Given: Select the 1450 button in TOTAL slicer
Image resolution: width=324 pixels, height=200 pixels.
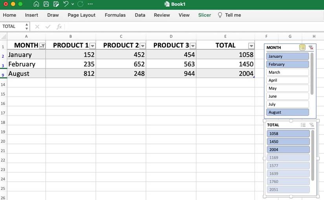Looking at the screenshot, I should [288, 142].
